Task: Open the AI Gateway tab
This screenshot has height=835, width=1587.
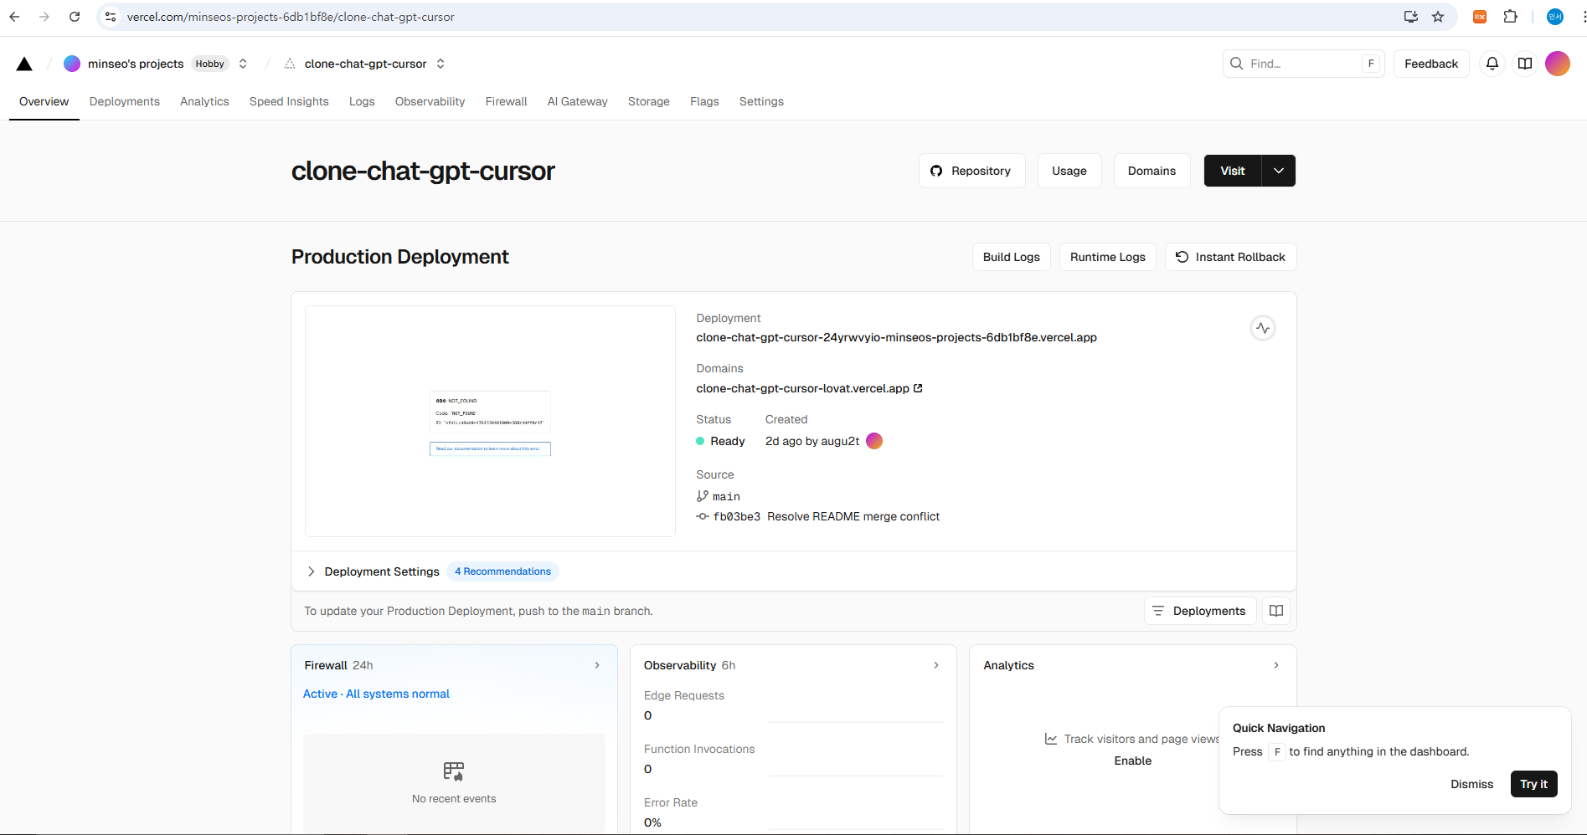Action: coord(578,101)
